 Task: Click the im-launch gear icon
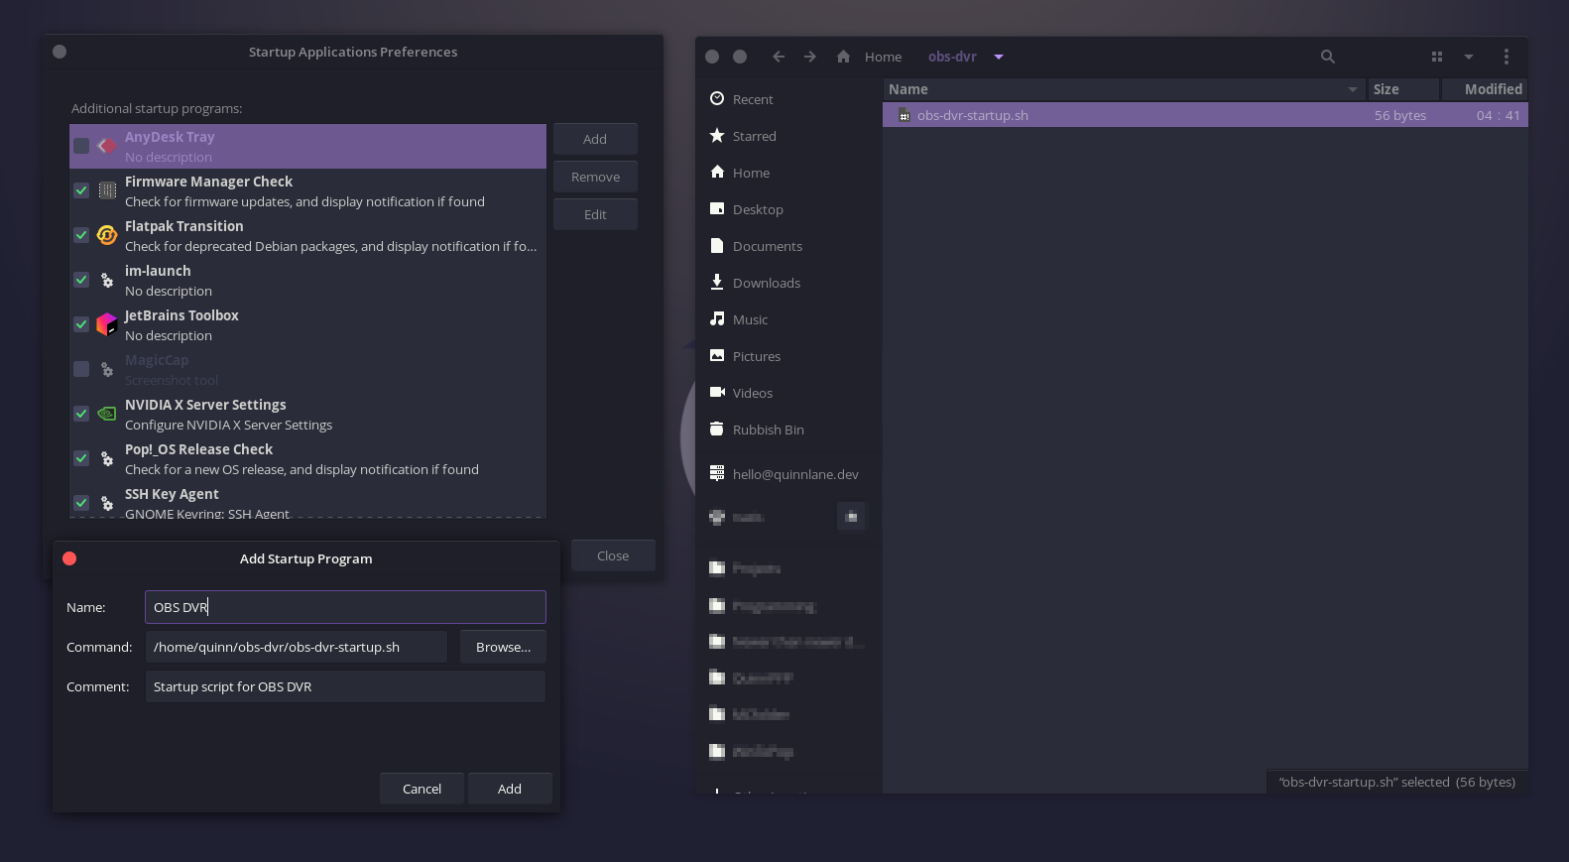pos(107,280)
